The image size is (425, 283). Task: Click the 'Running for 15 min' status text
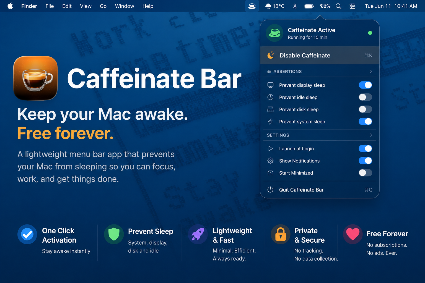[307, 37]
